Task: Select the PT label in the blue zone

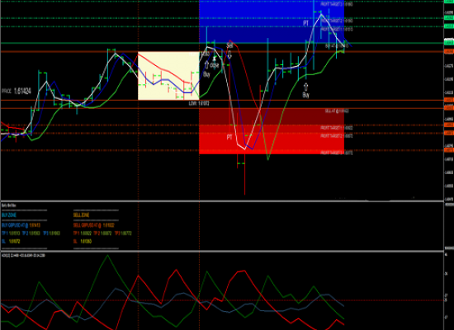Action: 305,23
